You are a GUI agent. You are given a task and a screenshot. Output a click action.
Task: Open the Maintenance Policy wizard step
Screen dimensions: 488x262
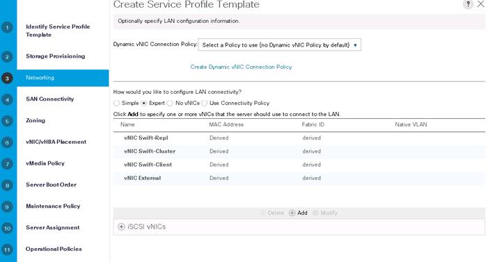53,206
